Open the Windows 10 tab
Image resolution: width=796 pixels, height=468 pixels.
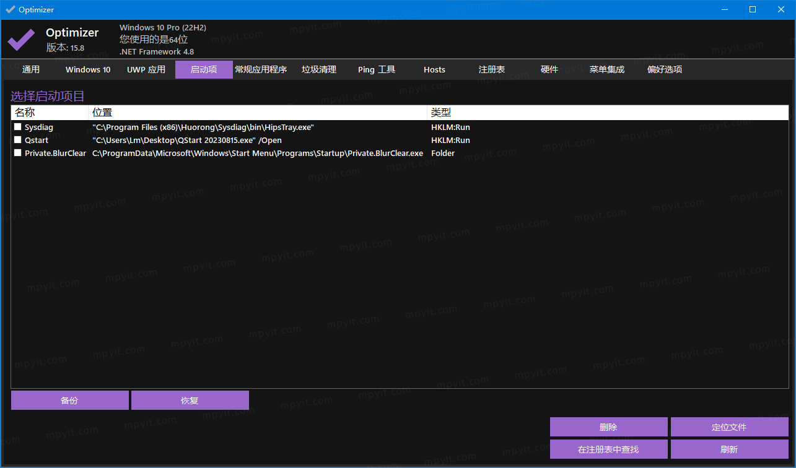tap(88, 69)
